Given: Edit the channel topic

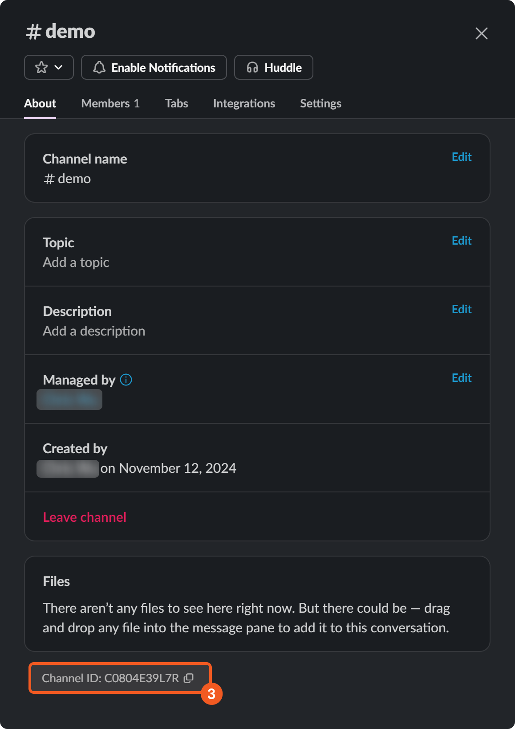Looking at the screenshot, I should [462, 241].
